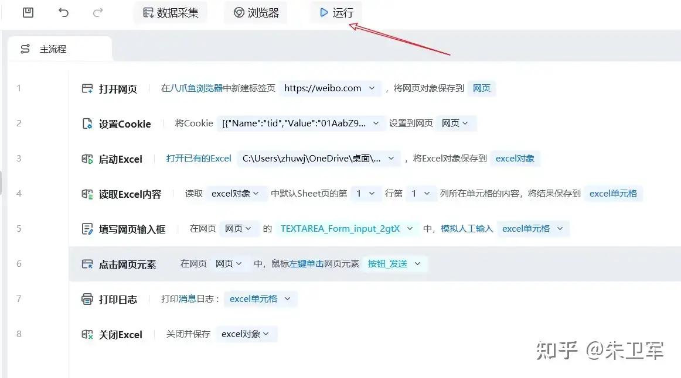Click the 点击网页元素 step icon
This screenshot has height=378, width=681.
point(87,264)
